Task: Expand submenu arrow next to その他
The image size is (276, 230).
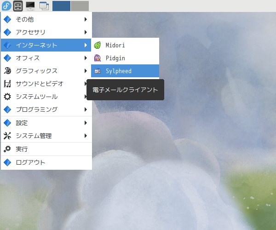Action: [x=86, y=19]
